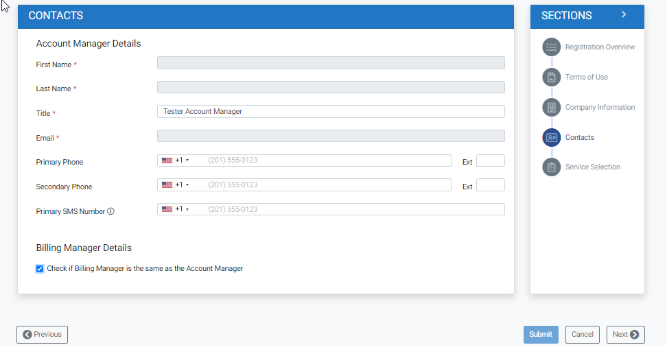667x345 pixels.
Task: Open Primary SMS Number country code dropdown
Action: (176, 209)
